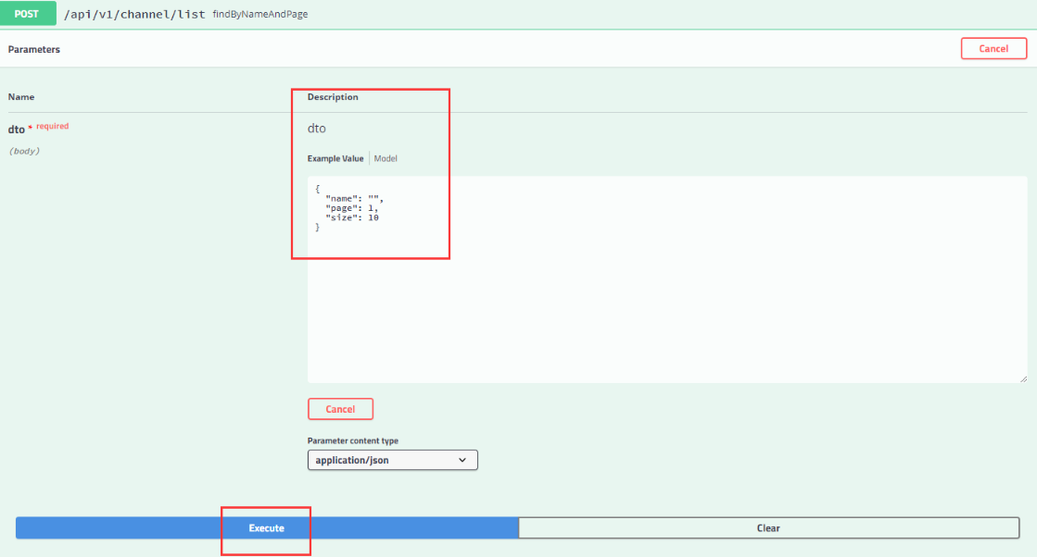
Task: Click inside the dto JSON body textarea
Action: click(667, 279)
